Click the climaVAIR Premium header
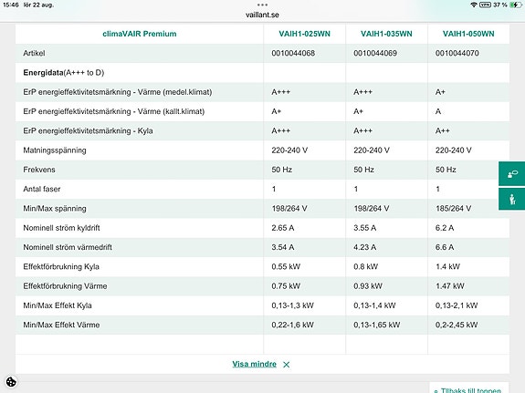 click(140, 34)
